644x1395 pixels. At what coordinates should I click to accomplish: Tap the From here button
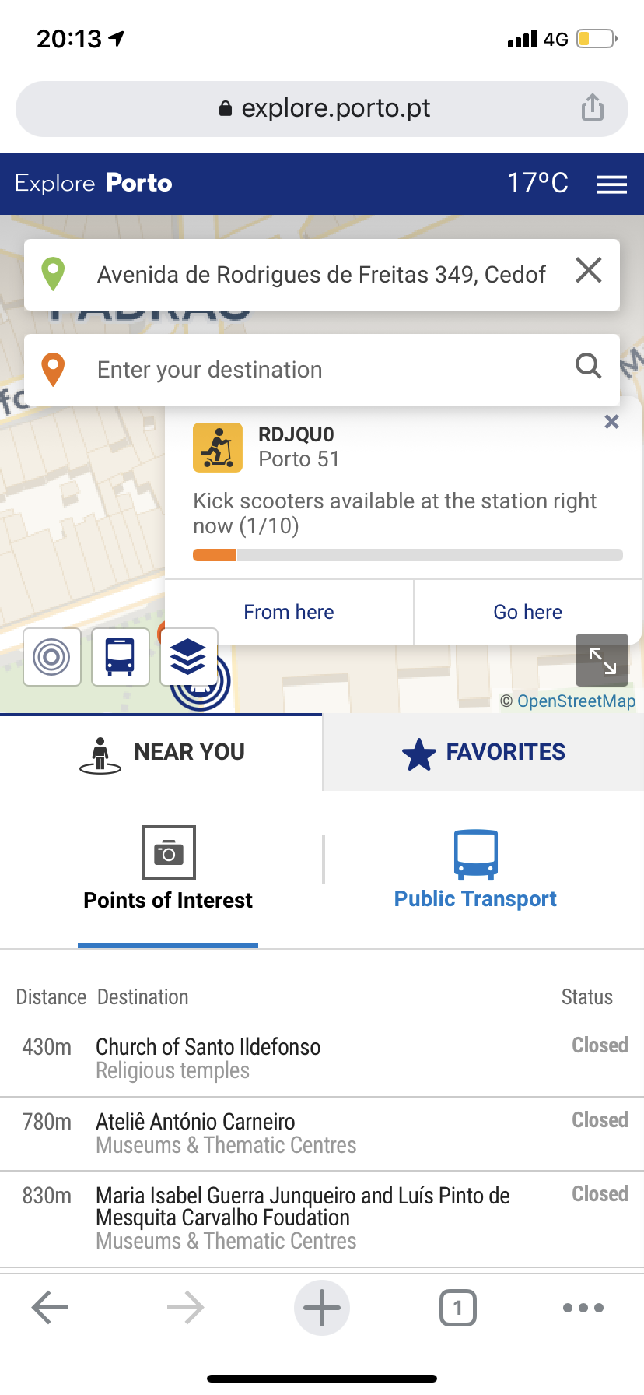tap(289, 612)
